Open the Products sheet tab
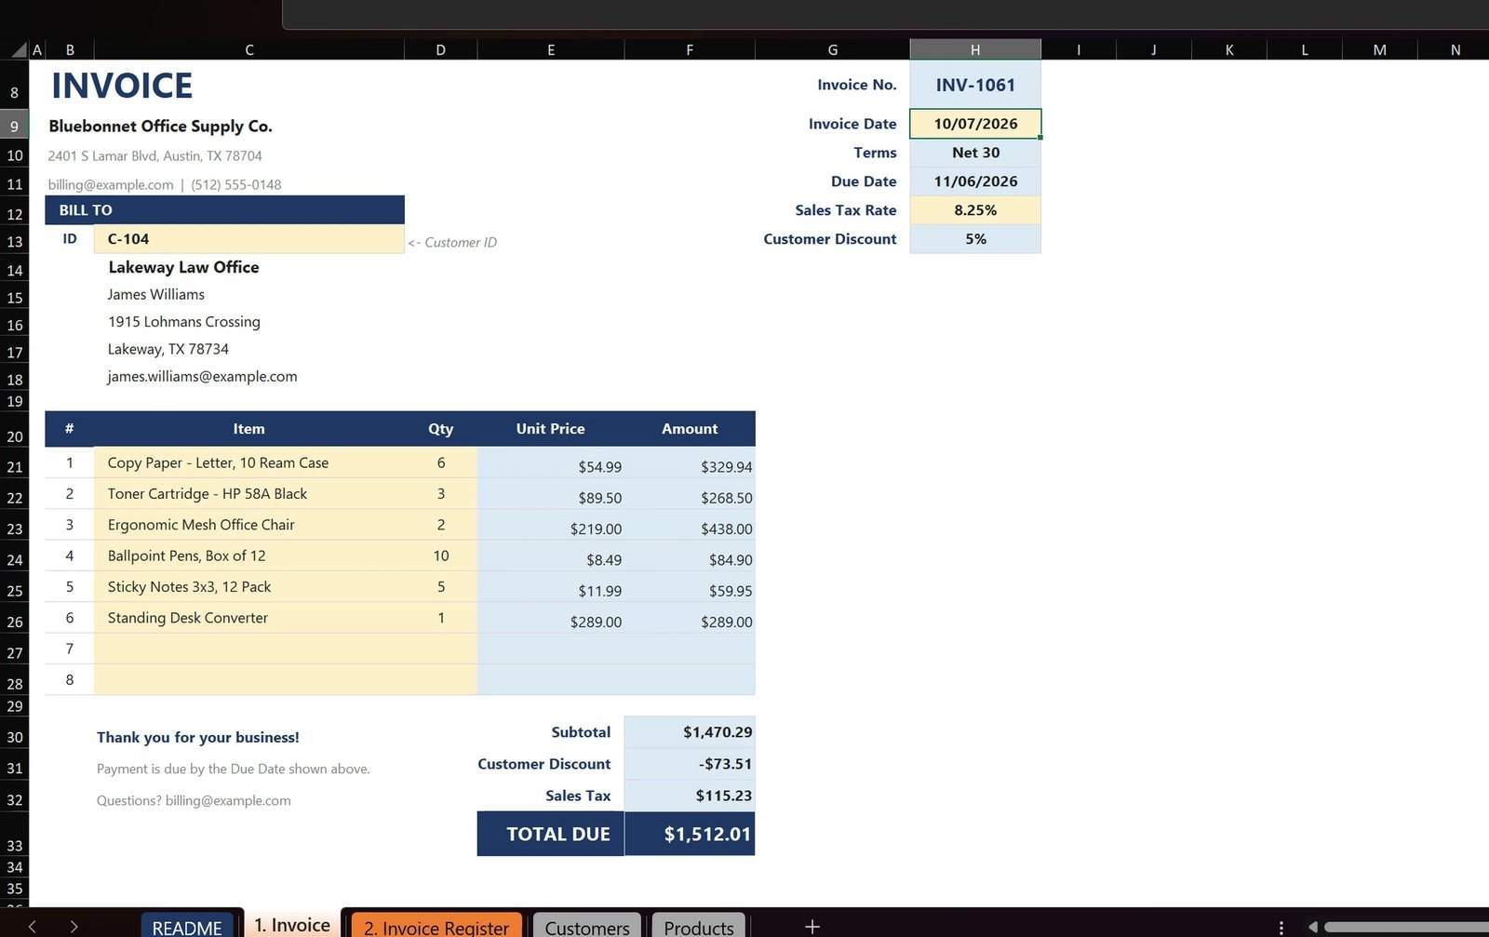The image size is (1489, 937). point(699,927)
